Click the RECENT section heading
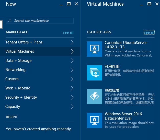 tap(12, 117)
